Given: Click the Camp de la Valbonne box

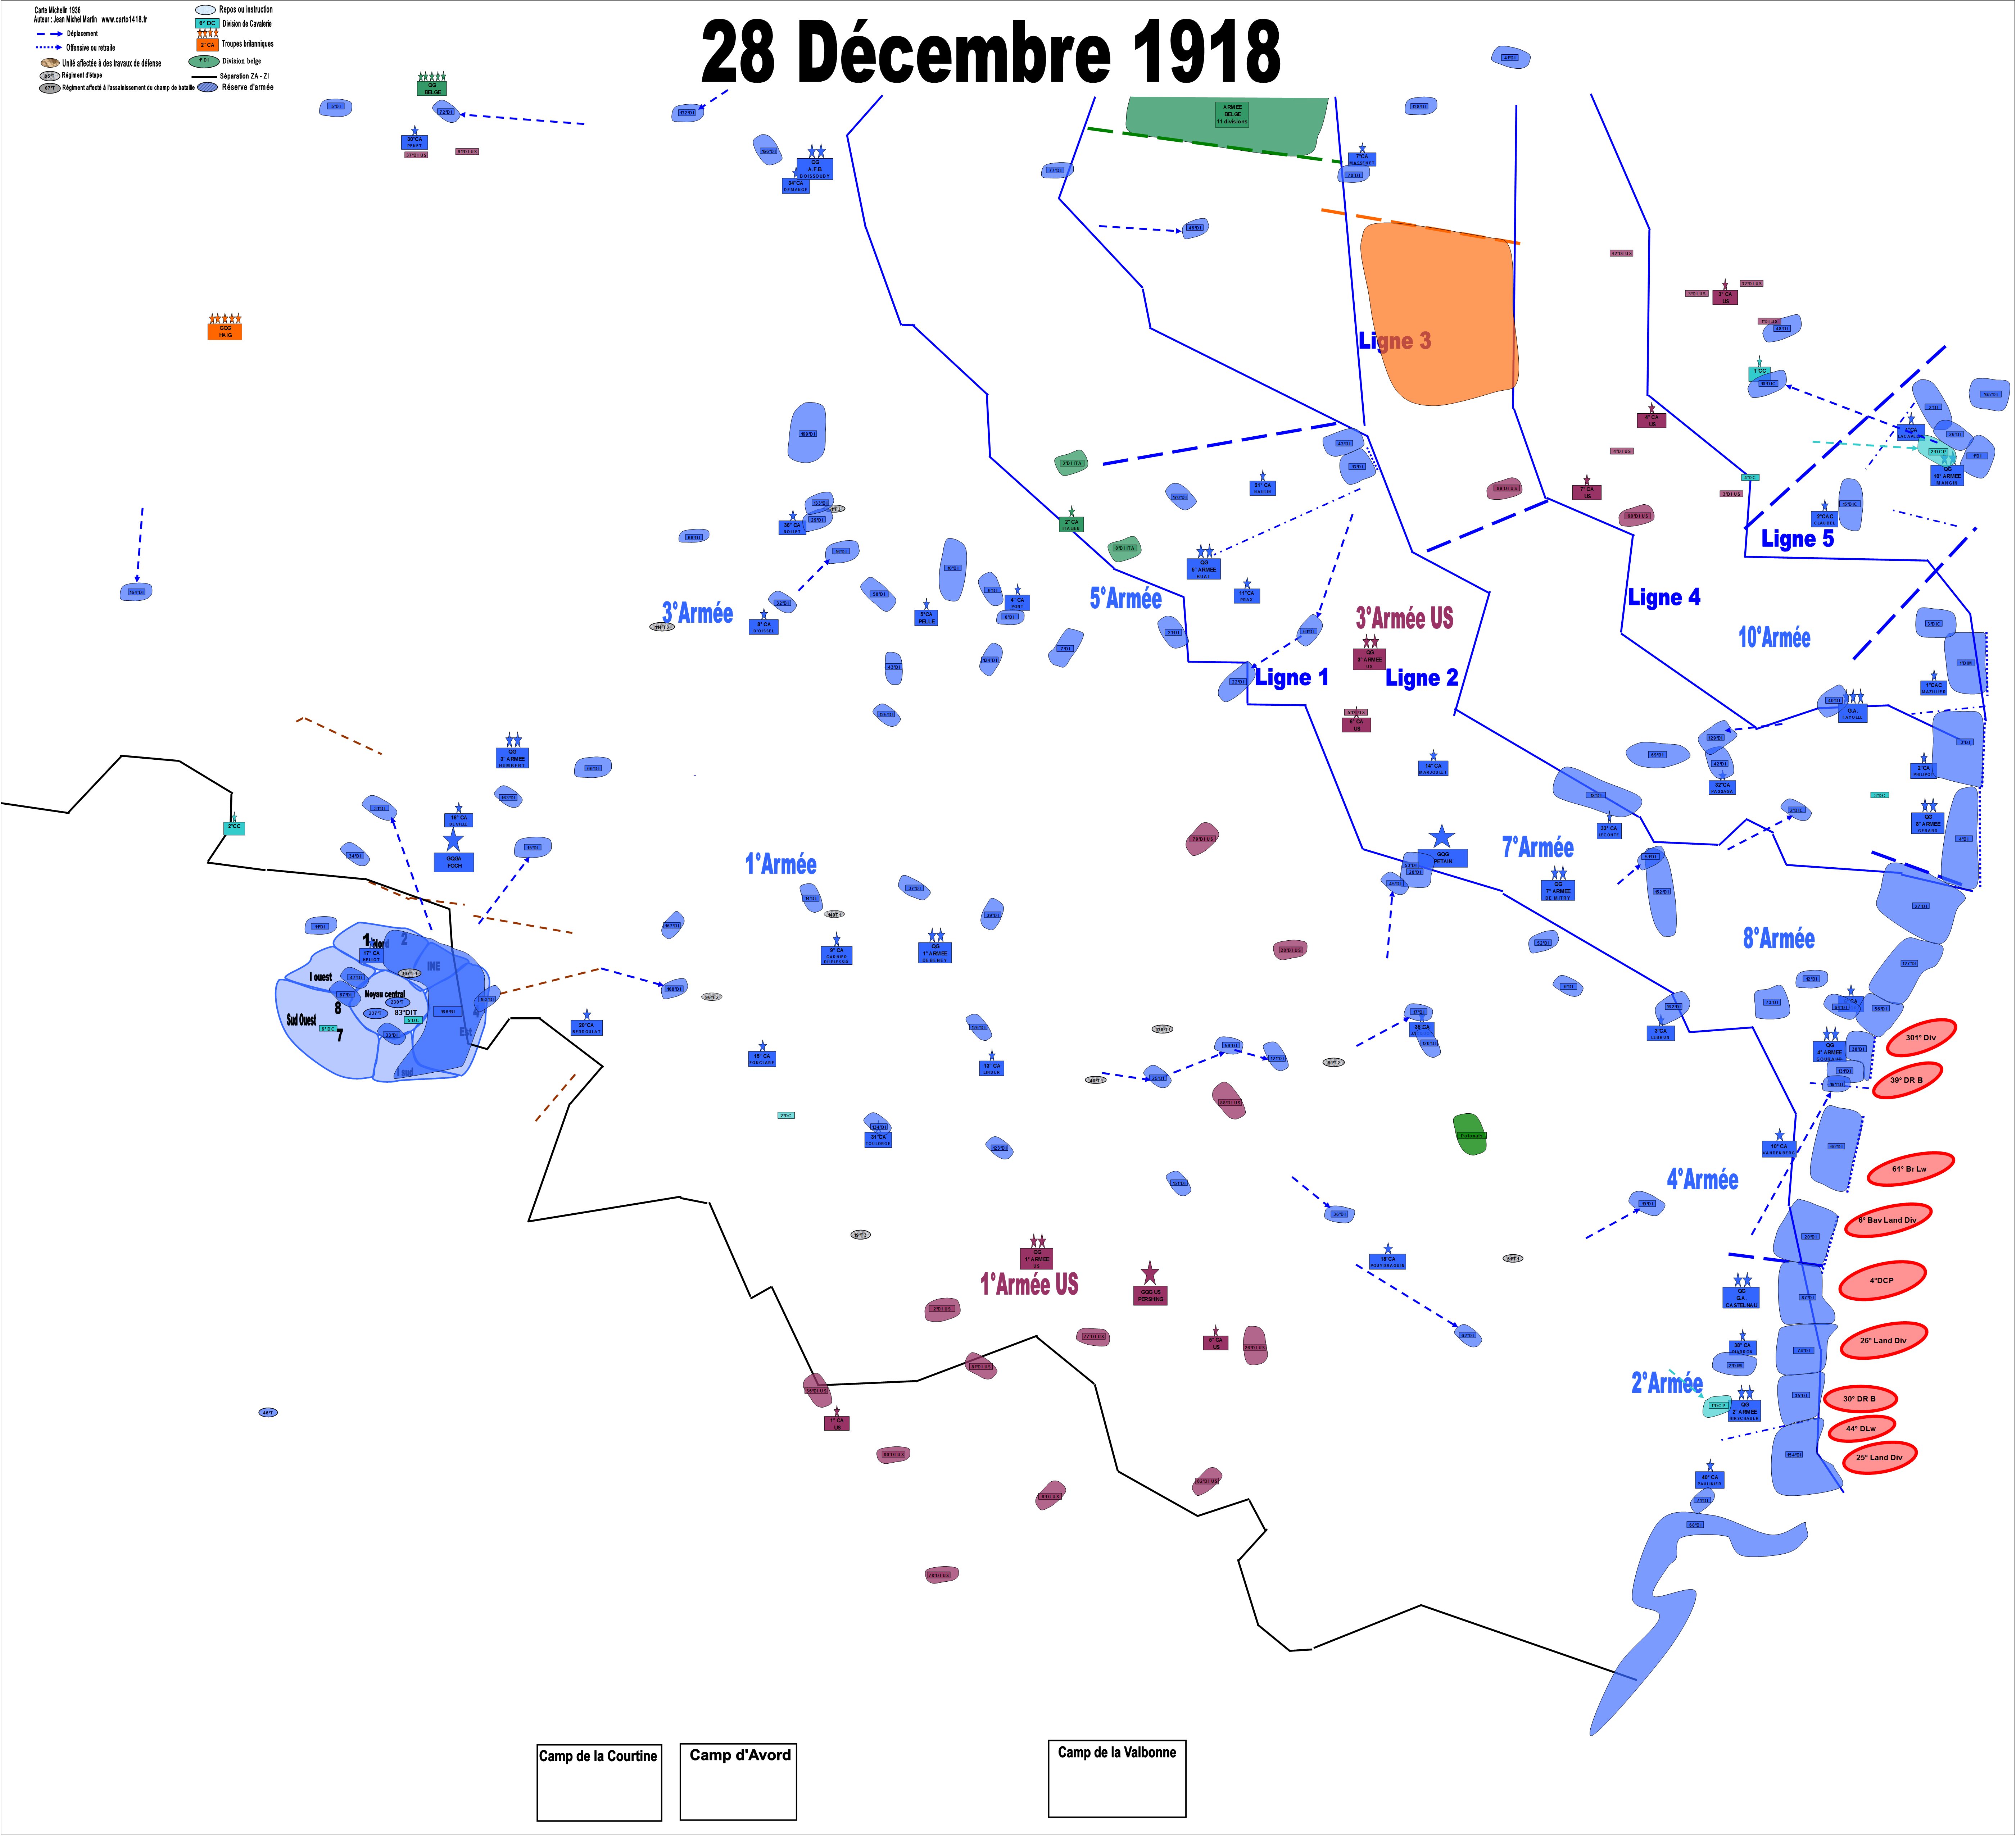Looking at the screenshot, I should pos(1117,1779).
